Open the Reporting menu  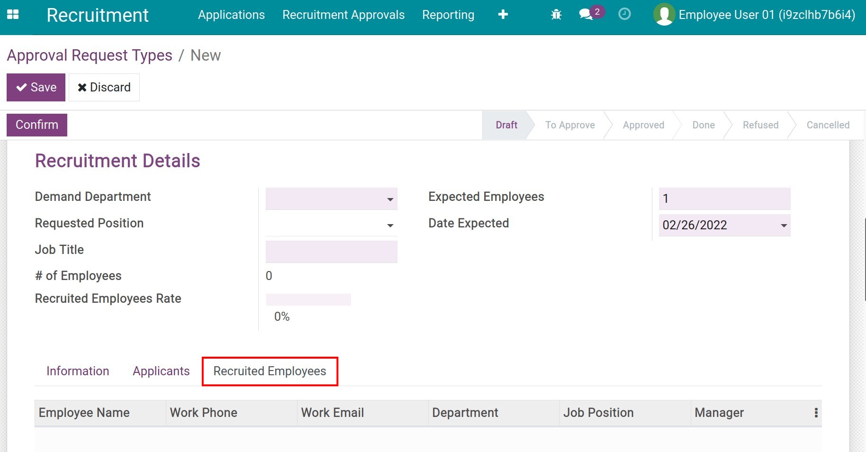click(448, 15)
